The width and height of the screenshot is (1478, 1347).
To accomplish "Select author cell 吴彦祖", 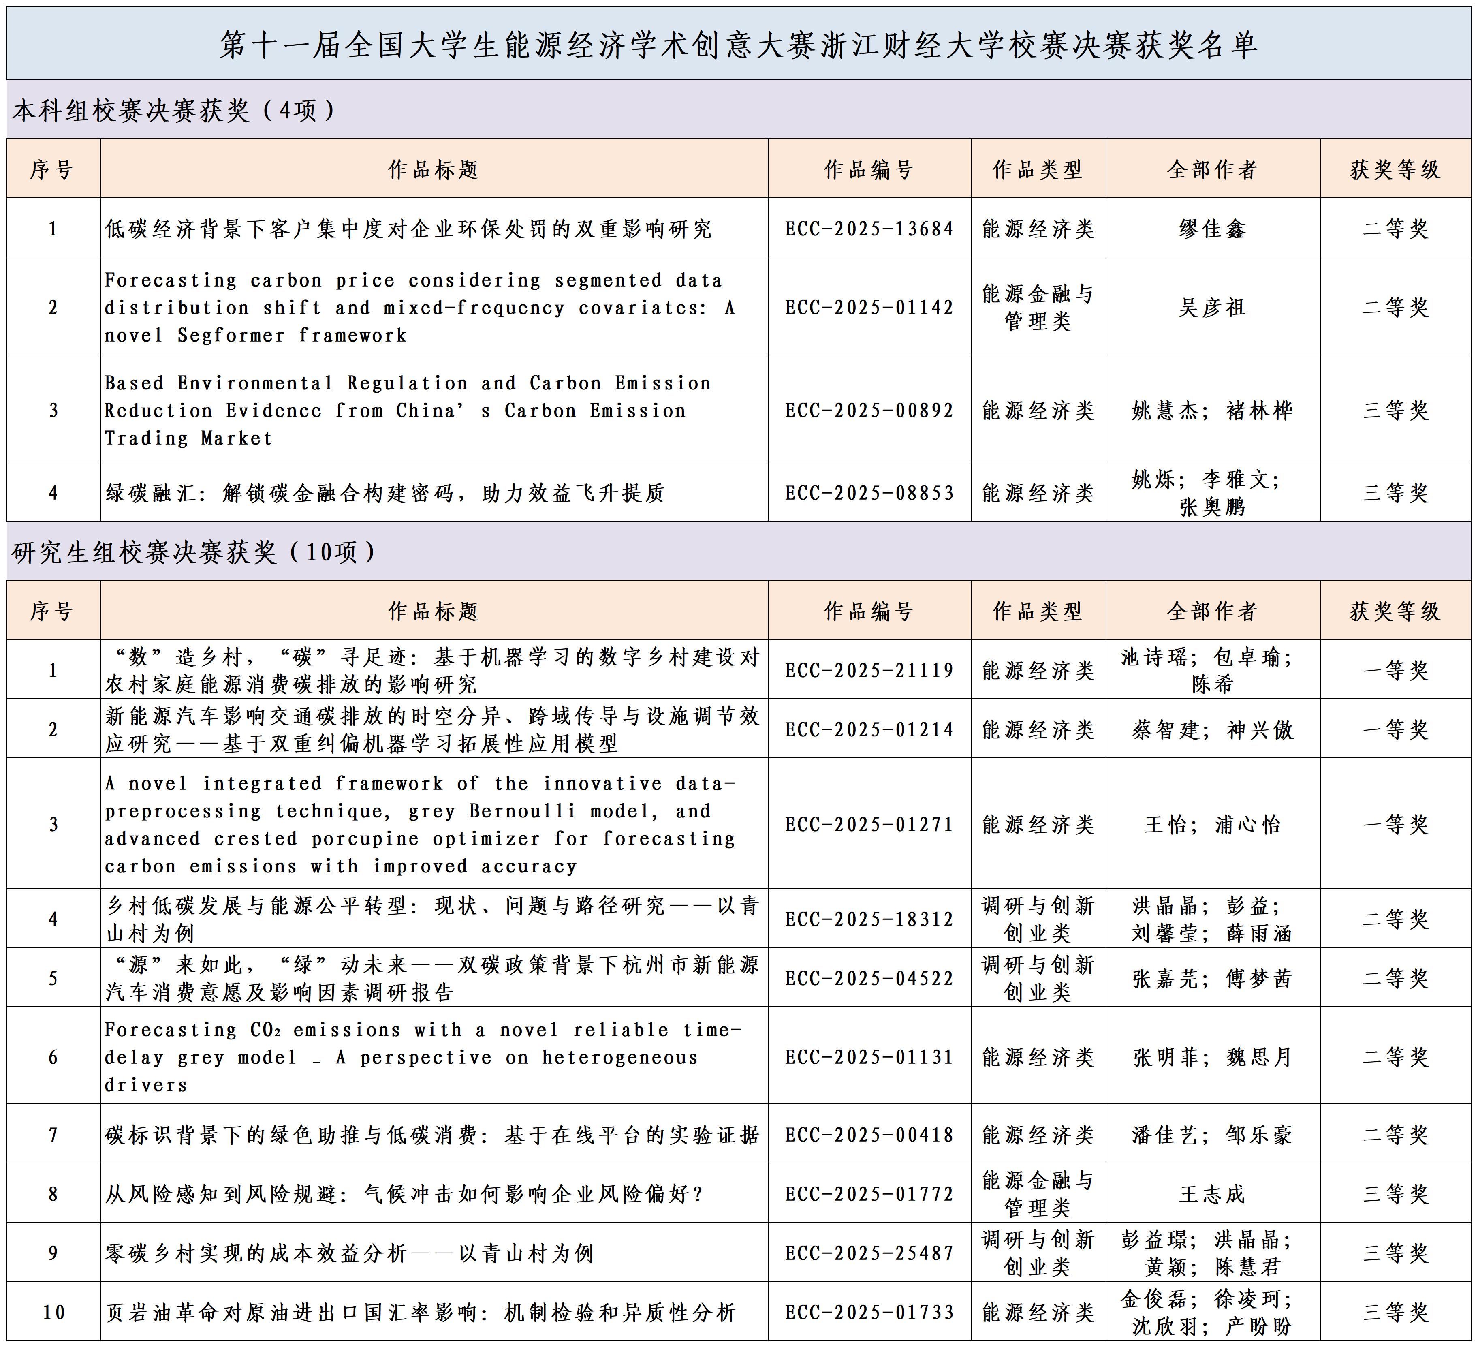I will pos(1212,307).
